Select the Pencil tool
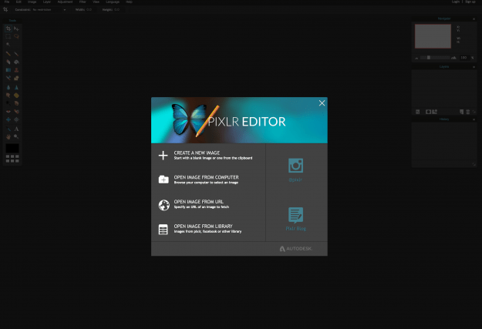482x329 pixels. (8, 54)
